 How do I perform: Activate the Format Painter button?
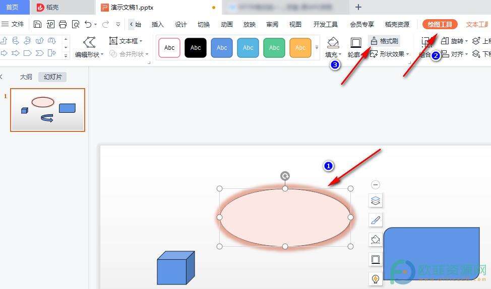pyautogui.click(x=384, y=41)
